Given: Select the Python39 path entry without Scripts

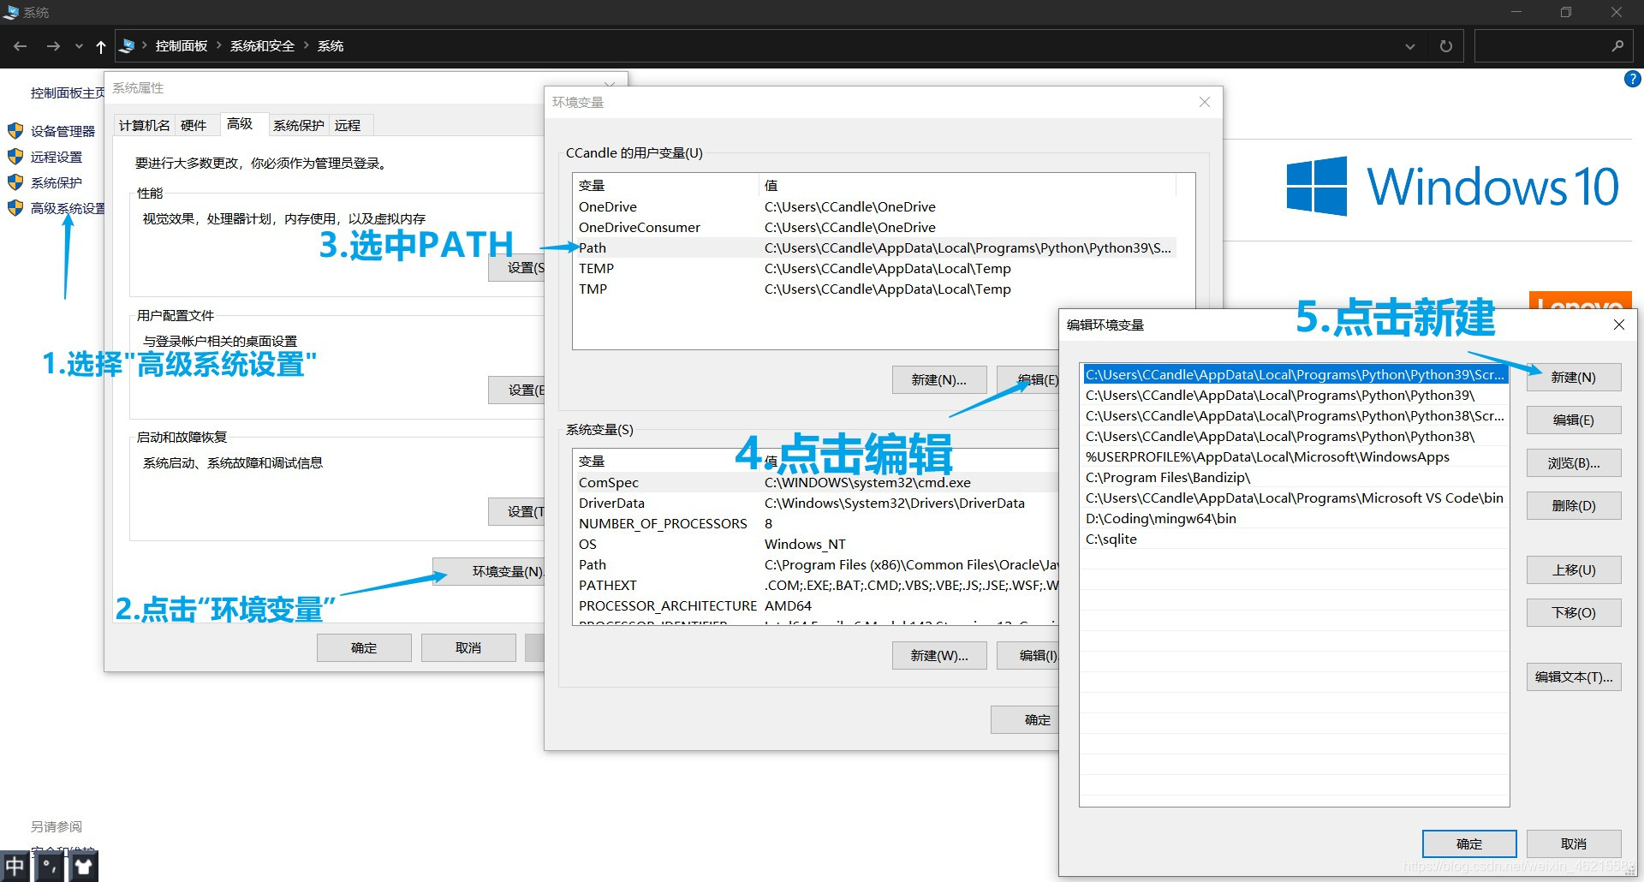Looking at the screenshot, I should [x=1295, y=395].
